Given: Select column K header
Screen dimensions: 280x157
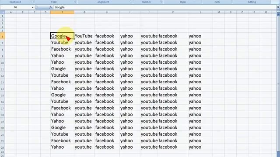Looking at the screenshot, I should (x=173, y=12).
